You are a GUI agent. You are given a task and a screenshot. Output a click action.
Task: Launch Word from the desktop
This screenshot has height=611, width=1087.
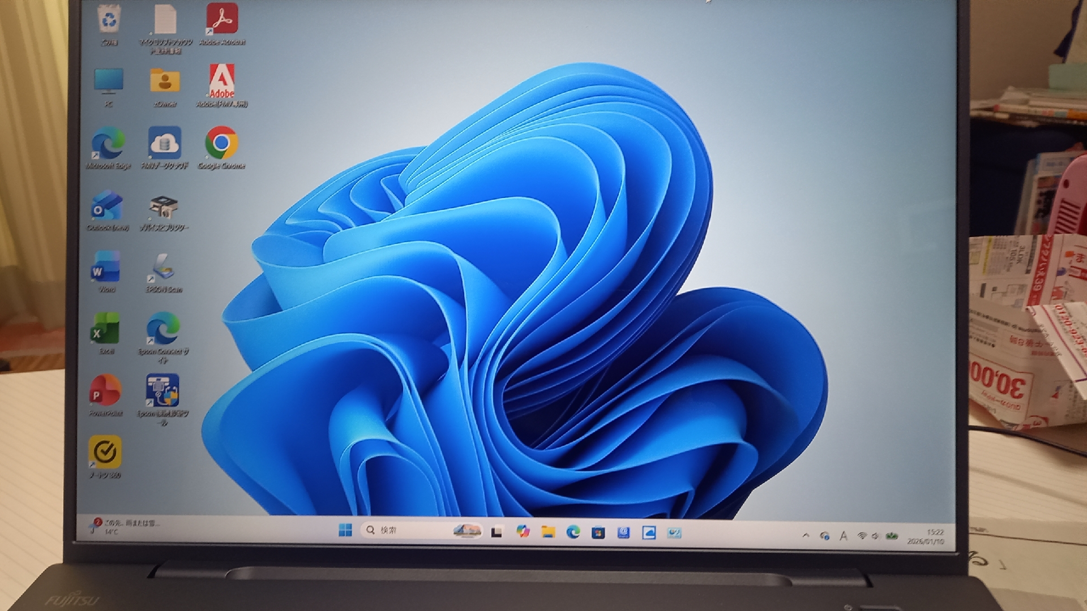click(x=107, y=272)
